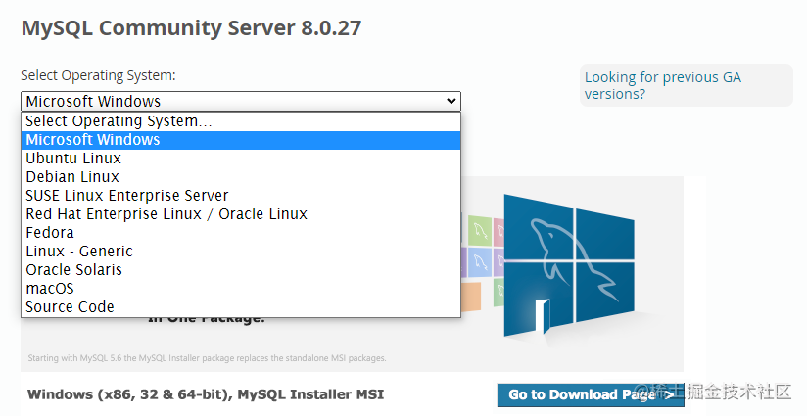The height and width of the screenshot is (416, 807).
Task: Click the Go to Download Page button
Action: [x=591, y=394]
